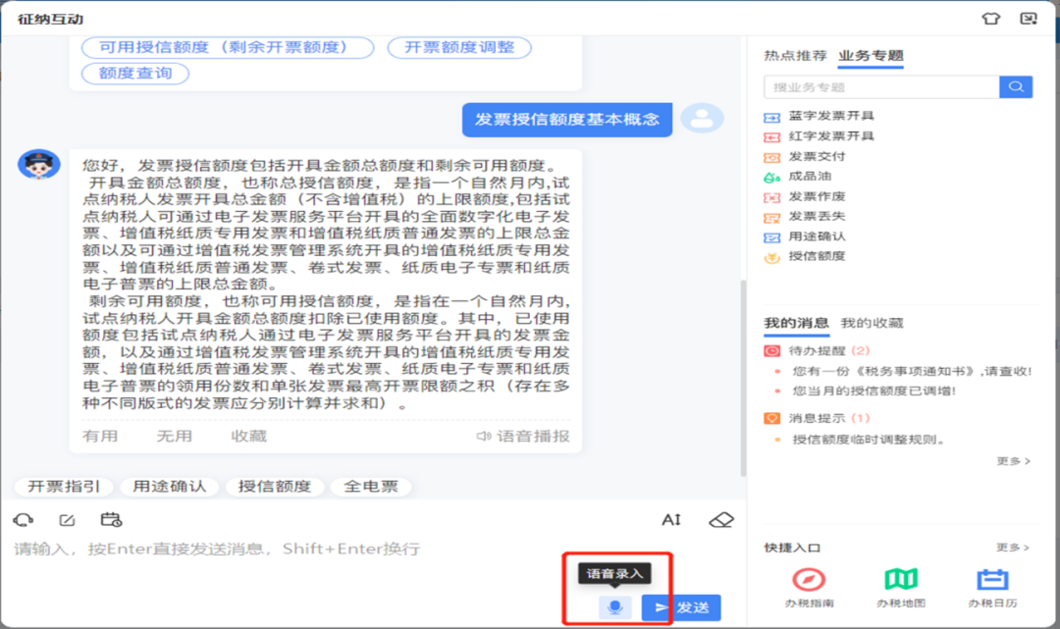The image size is (1060, 629).
Task: Open 办税地图 map shortcut
Action: (900, 587)
